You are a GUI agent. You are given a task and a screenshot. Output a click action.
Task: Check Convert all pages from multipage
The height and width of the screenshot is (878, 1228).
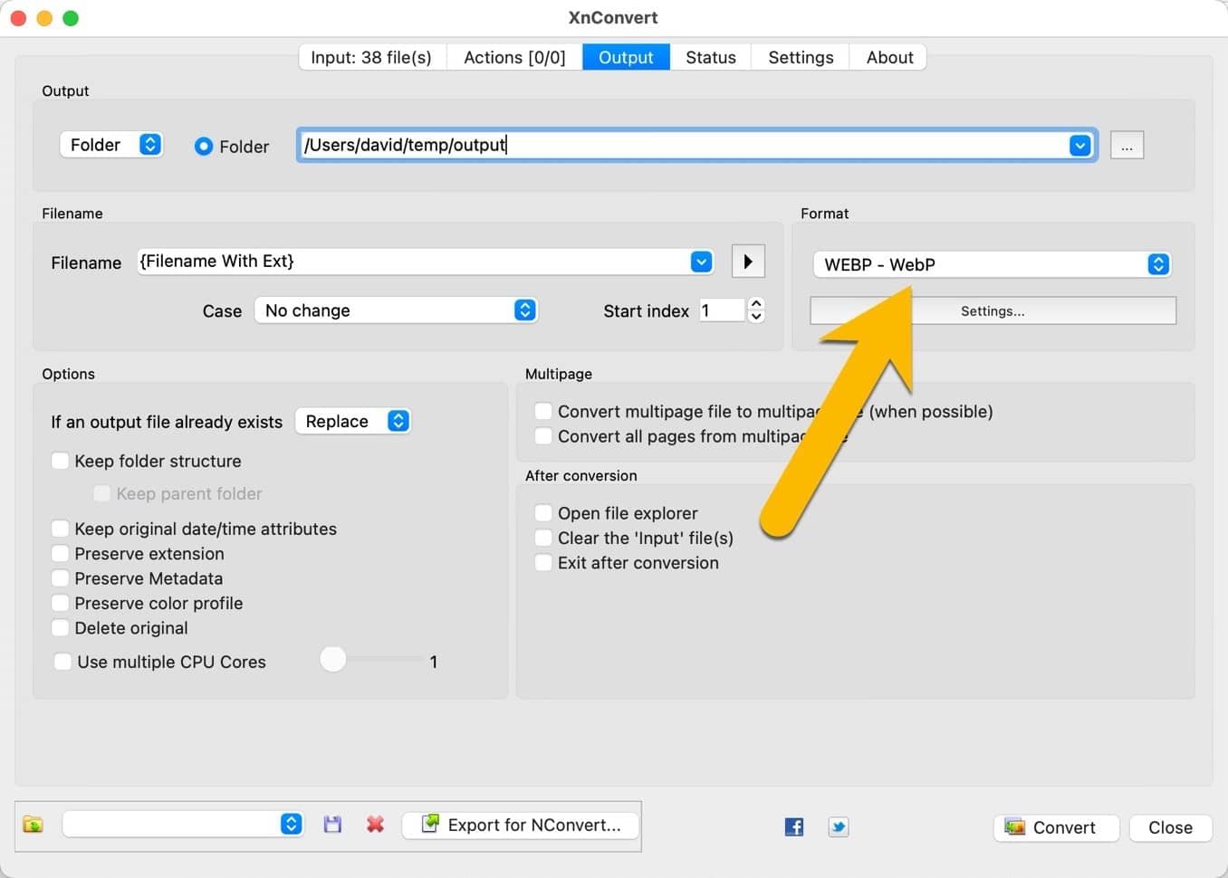point(543,436)
